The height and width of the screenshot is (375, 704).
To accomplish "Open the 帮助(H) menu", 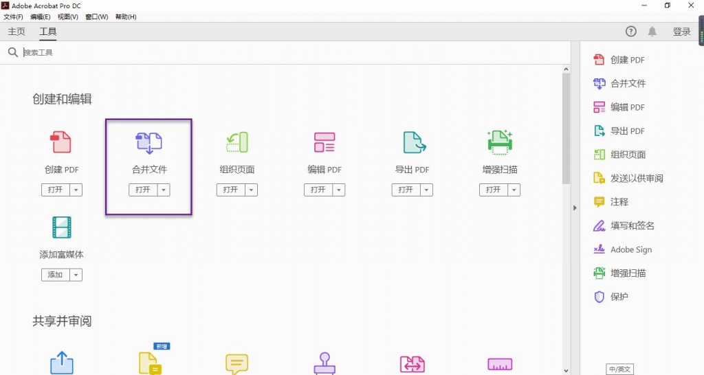I will (126, 16).
